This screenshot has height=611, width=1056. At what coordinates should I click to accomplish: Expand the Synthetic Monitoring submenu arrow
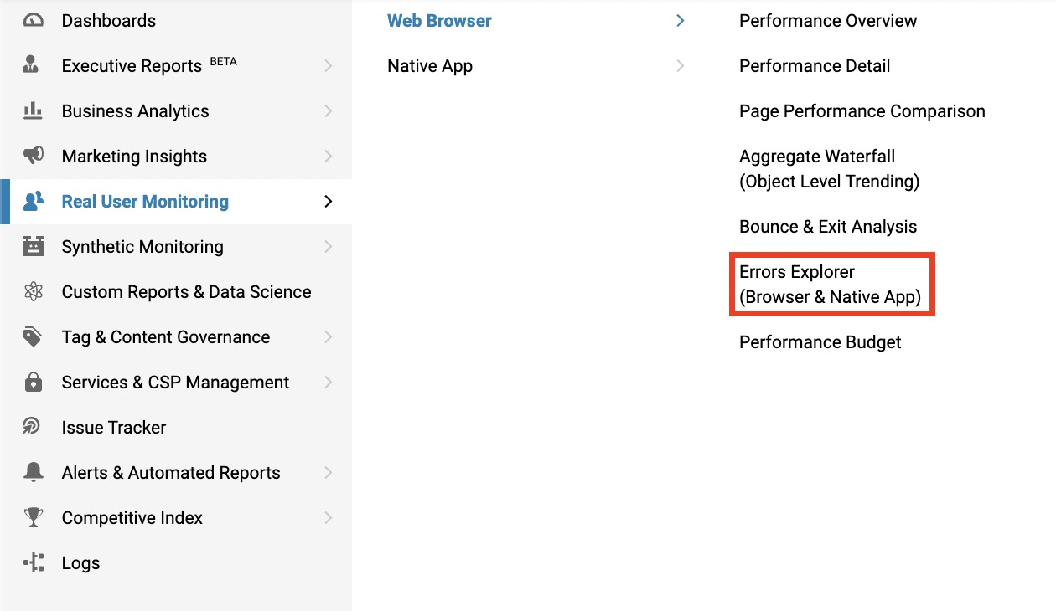[x=329, y=247]
